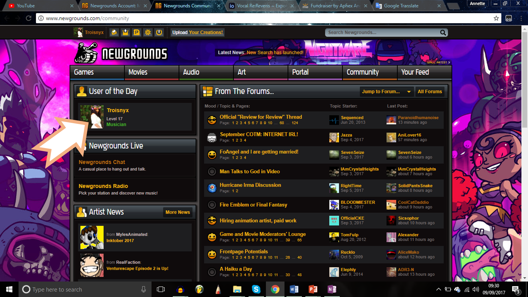Go to page 124 of Review for Review
This screenshot has height=297, width=528.
point(295,123)
